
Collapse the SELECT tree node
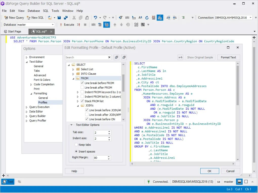coord(69,65)
